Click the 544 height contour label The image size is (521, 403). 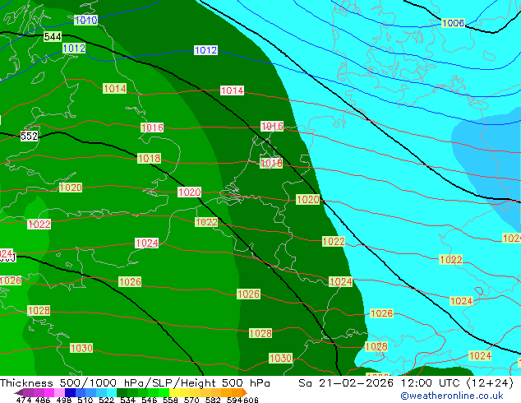tap(53, 36)
